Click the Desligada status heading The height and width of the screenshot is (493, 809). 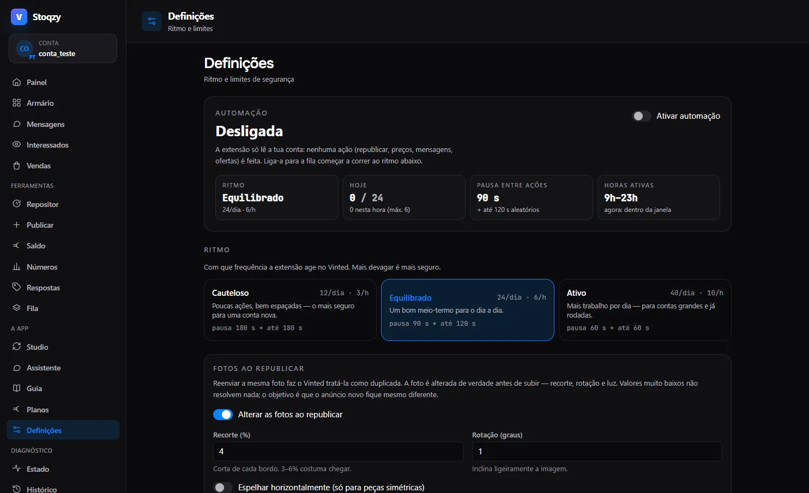point(249,131)
